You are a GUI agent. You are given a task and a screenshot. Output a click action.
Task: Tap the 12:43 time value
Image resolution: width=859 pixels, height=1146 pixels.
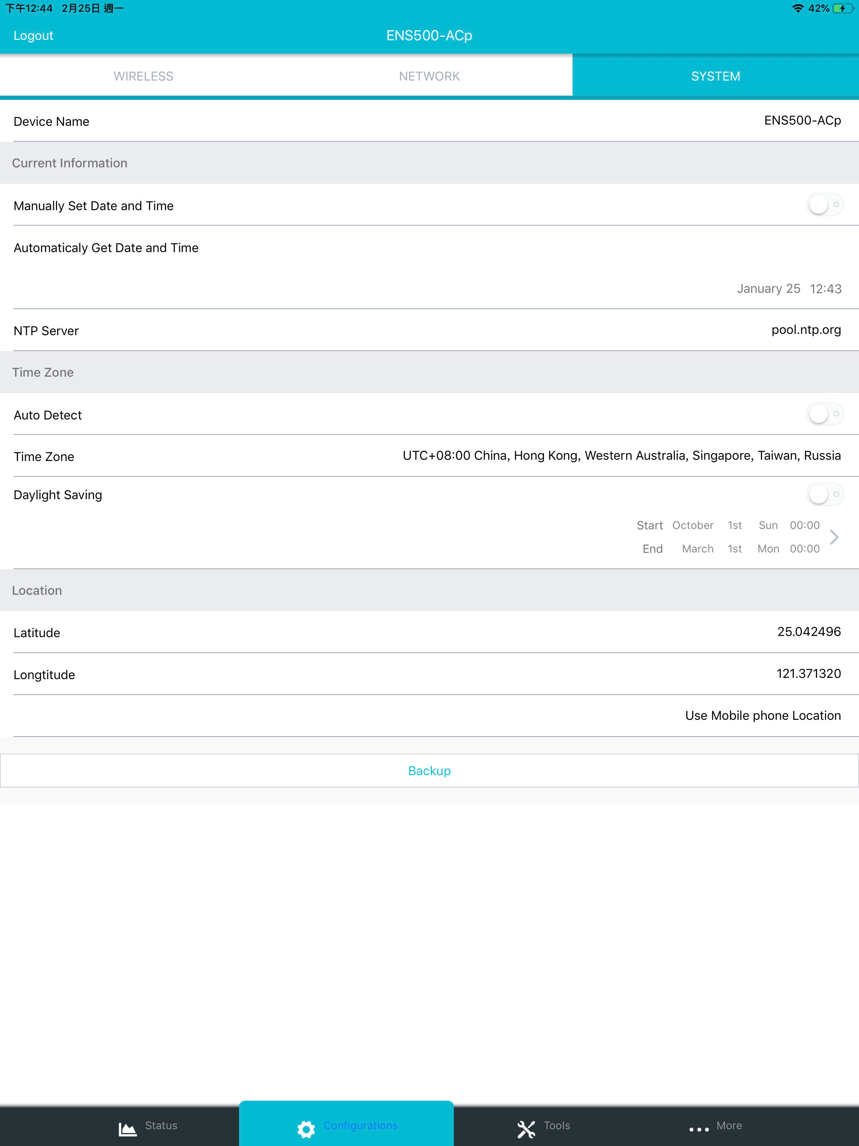(x=826, y=289)
